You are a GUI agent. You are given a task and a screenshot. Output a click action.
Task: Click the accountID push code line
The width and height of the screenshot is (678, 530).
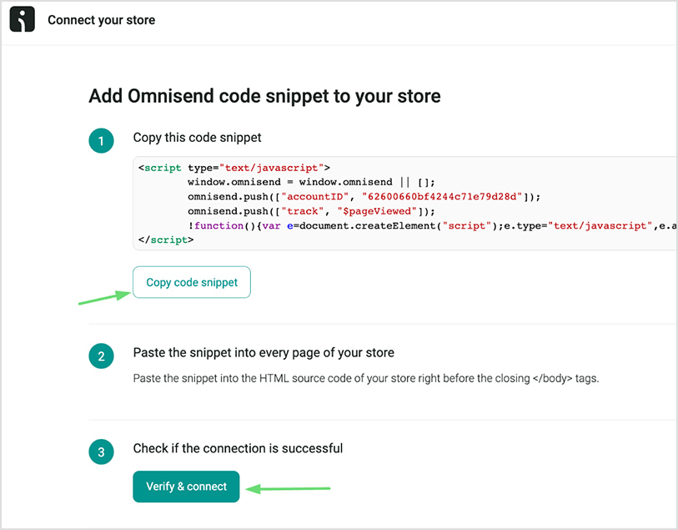click(364, 197)
